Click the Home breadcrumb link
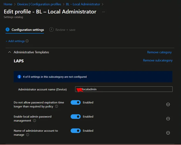This screenshot has height=145, width=181. tap(8, 4)
